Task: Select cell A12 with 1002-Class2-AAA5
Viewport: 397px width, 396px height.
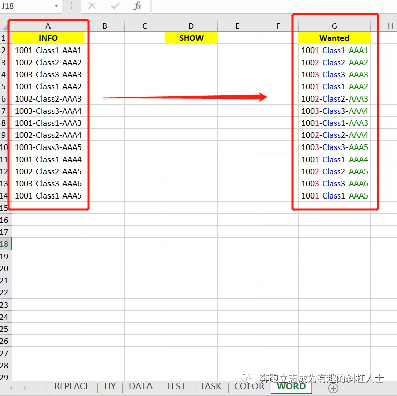Action: pos(48,171)
